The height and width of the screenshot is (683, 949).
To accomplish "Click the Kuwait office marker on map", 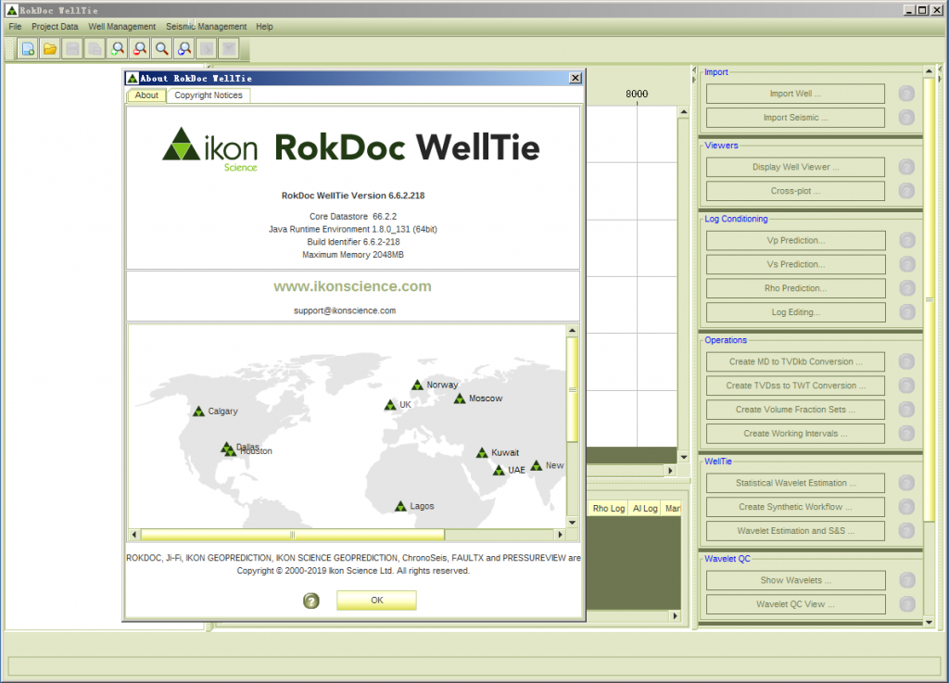I will pos(482,452).
